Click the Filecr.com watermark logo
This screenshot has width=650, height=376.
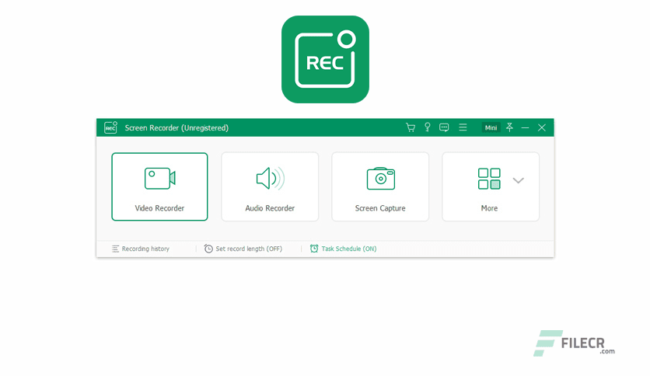(x=575, y=343)
